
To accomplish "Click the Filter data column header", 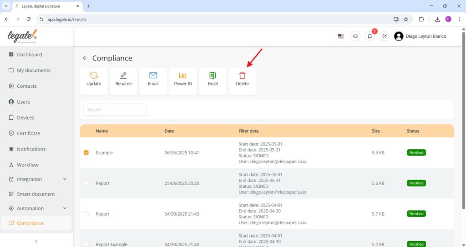I will 248,131.
